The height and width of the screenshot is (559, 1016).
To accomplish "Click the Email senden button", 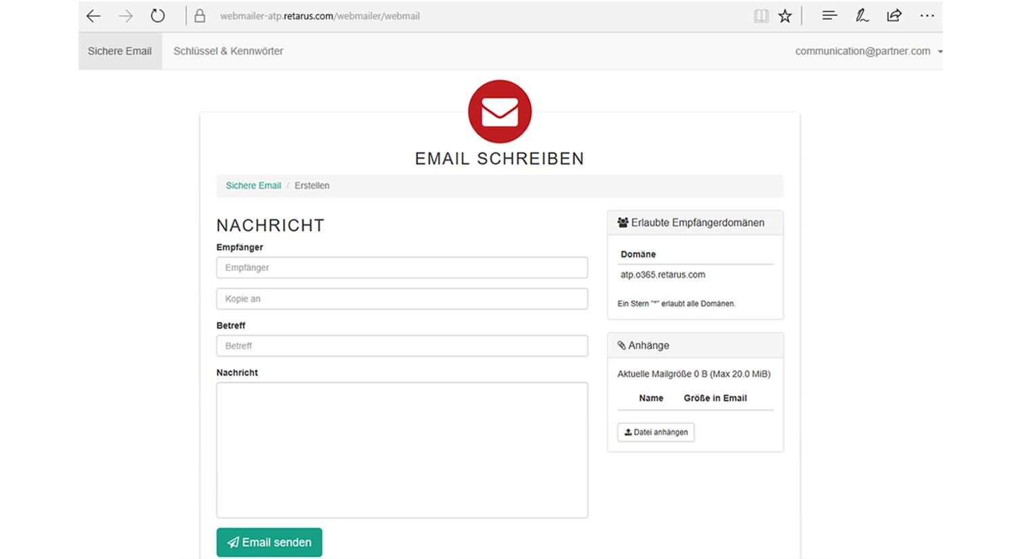I will [270, 542].
